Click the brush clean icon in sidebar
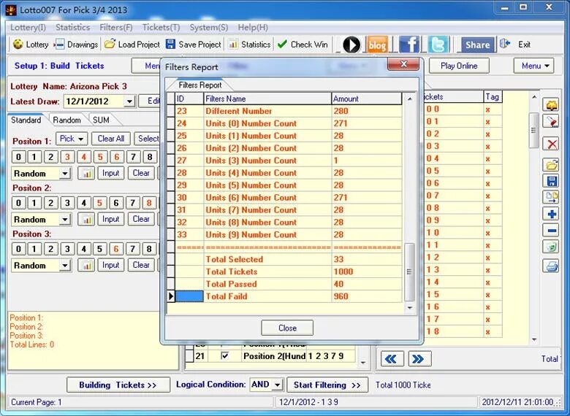Viewport: 570px width, 416px height. [x=552, y=121]
